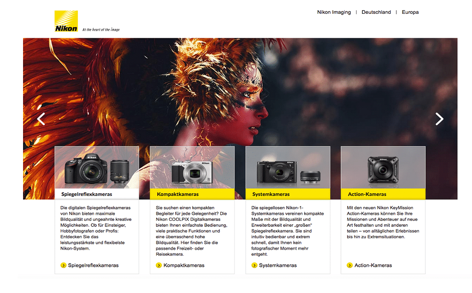472x293 pixels.
Task: Click the KeyMission action camera thumbnail
Action: click(383, 170)
